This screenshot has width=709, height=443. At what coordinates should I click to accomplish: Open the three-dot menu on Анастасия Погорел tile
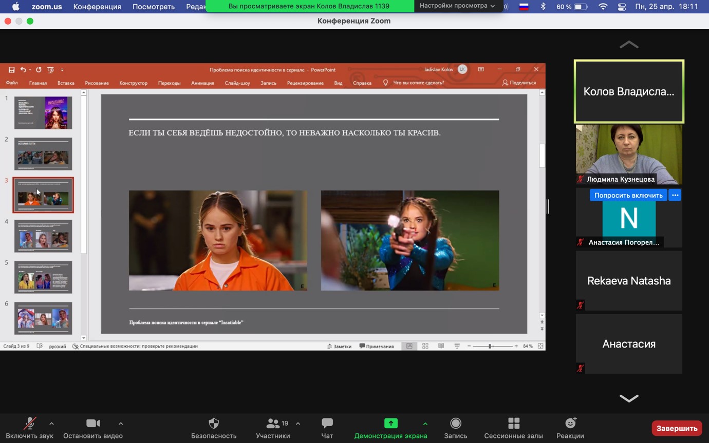(x=675, y=195)
